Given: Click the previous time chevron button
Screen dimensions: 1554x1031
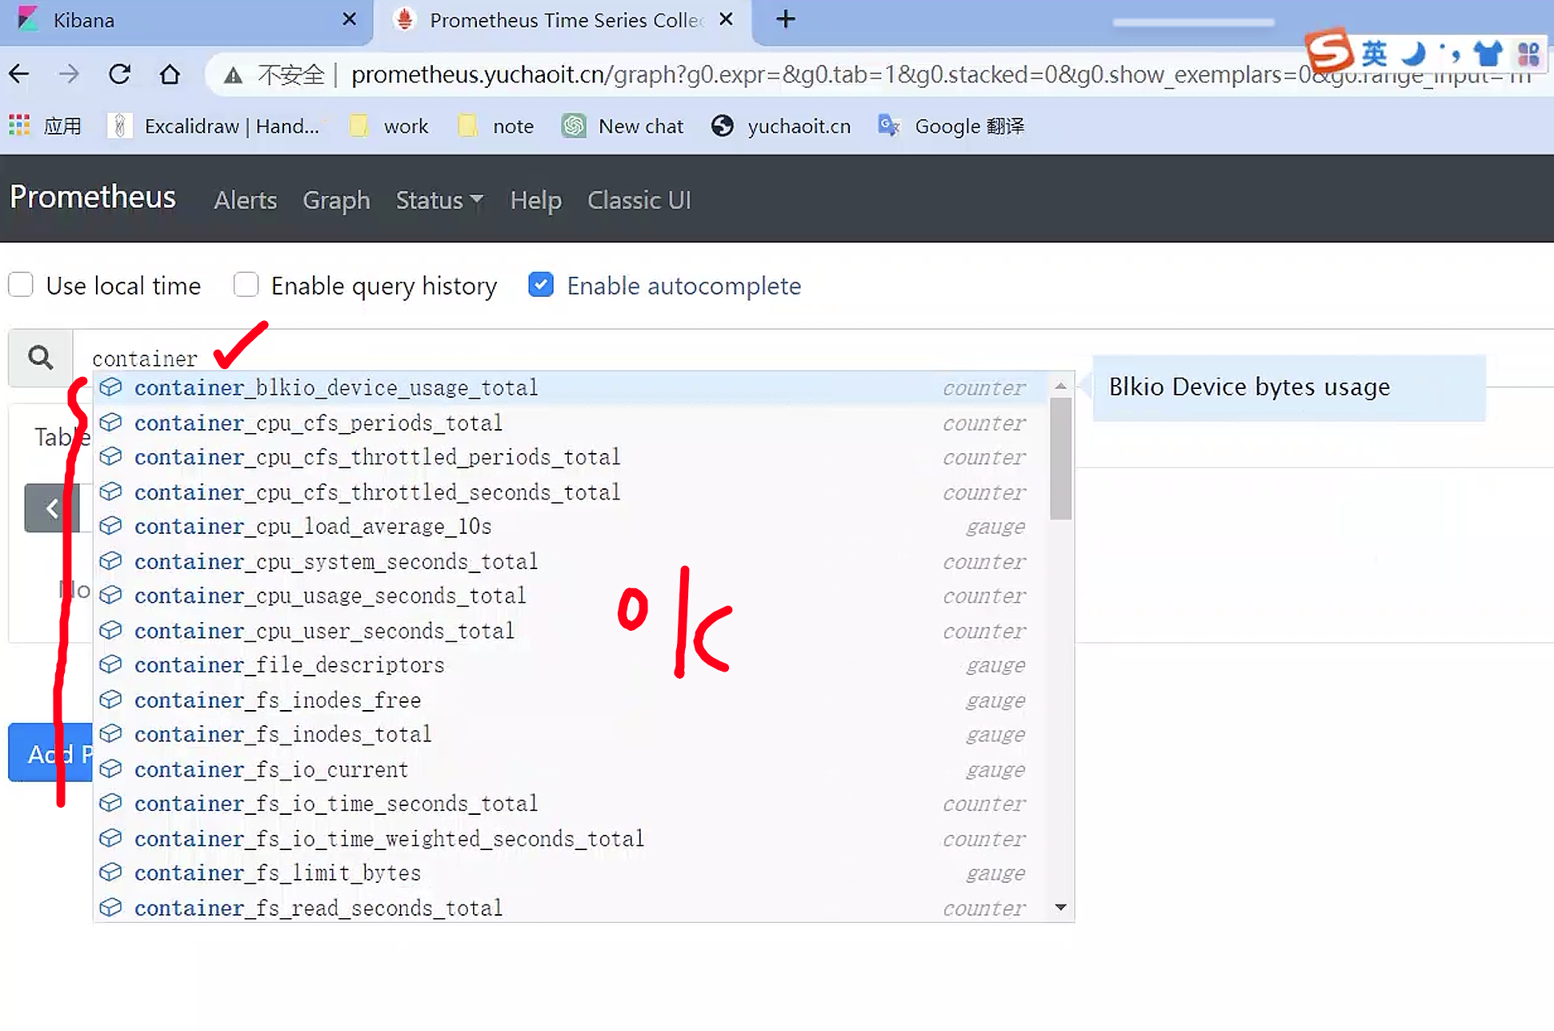Looking at the screenshot, I should pyautogui.click(x=52, y=508).
